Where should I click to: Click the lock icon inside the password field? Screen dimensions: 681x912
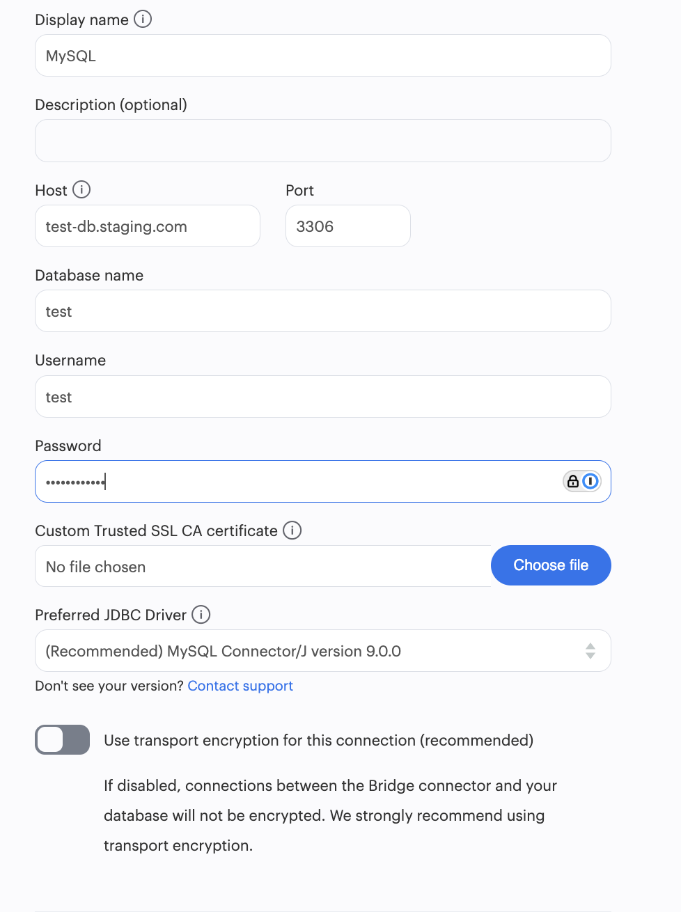[x=573, y=481]
